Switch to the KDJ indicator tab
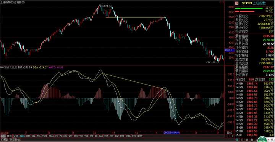 [x=106, y=136]
